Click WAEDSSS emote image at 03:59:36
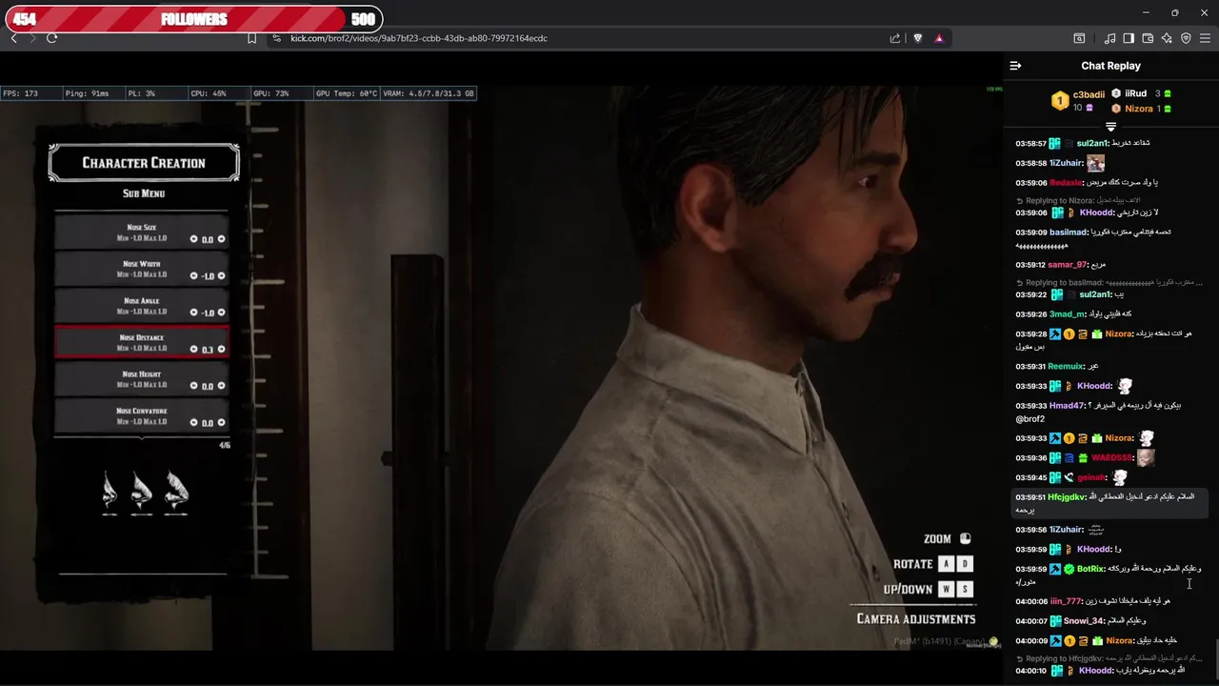The image size is (1219, 686). tap(1146, 457)
